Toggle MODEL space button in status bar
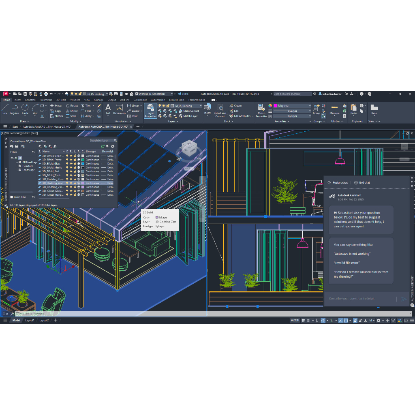 [x=295, y=321]
